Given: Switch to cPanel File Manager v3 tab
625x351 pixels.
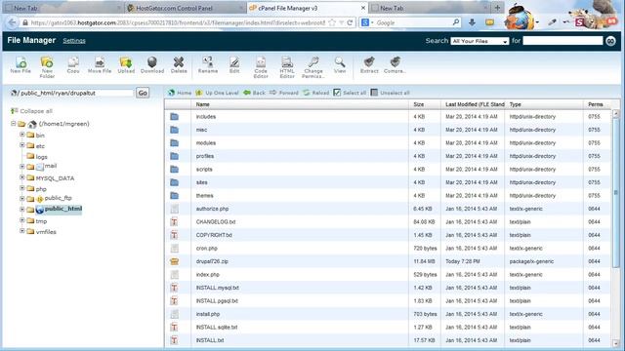Looking at the screenshot, I should [x=307, y=8].
